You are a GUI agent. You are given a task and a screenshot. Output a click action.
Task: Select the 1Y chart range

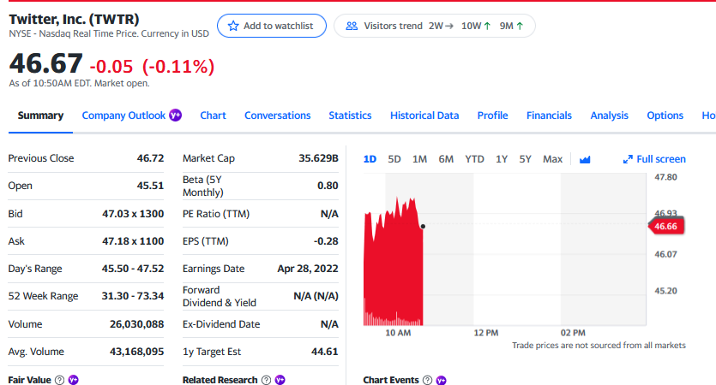pos(502,159)
